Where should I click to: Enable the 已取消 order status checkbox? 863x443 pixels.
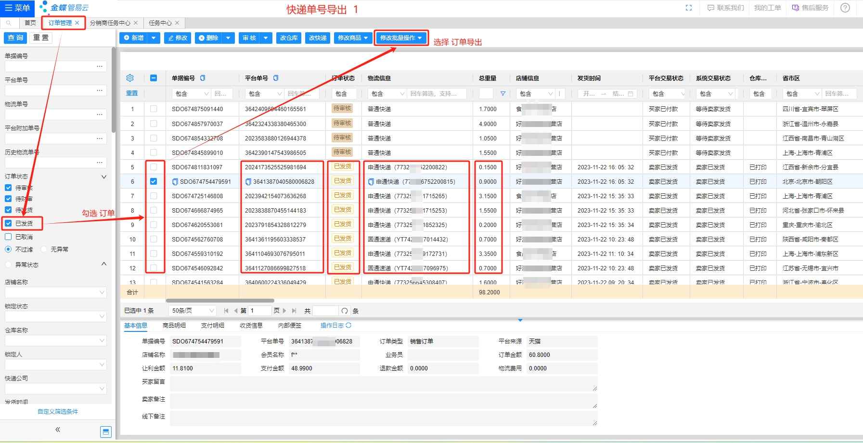pos(8,237)
